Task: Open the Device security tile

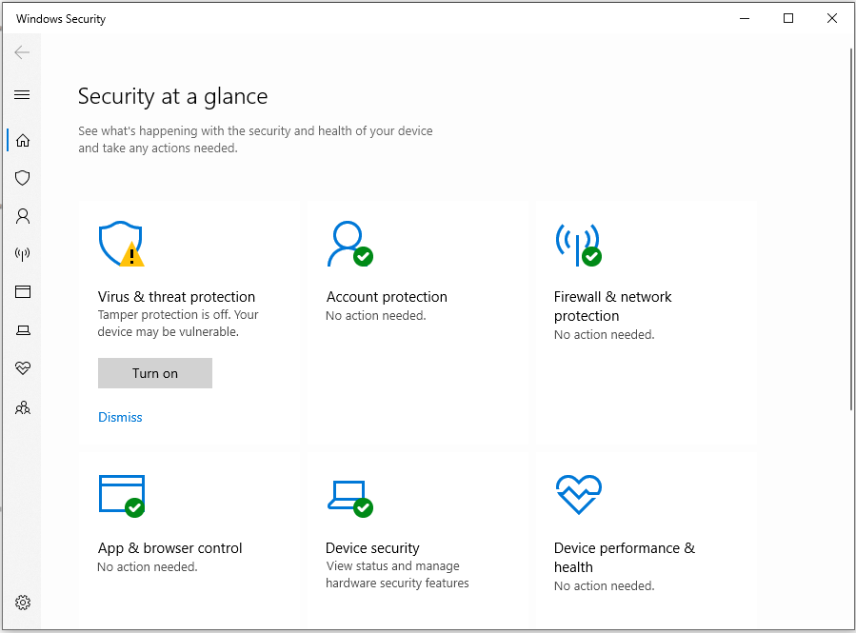Action: pyautogui.click(x=371, y=547)
